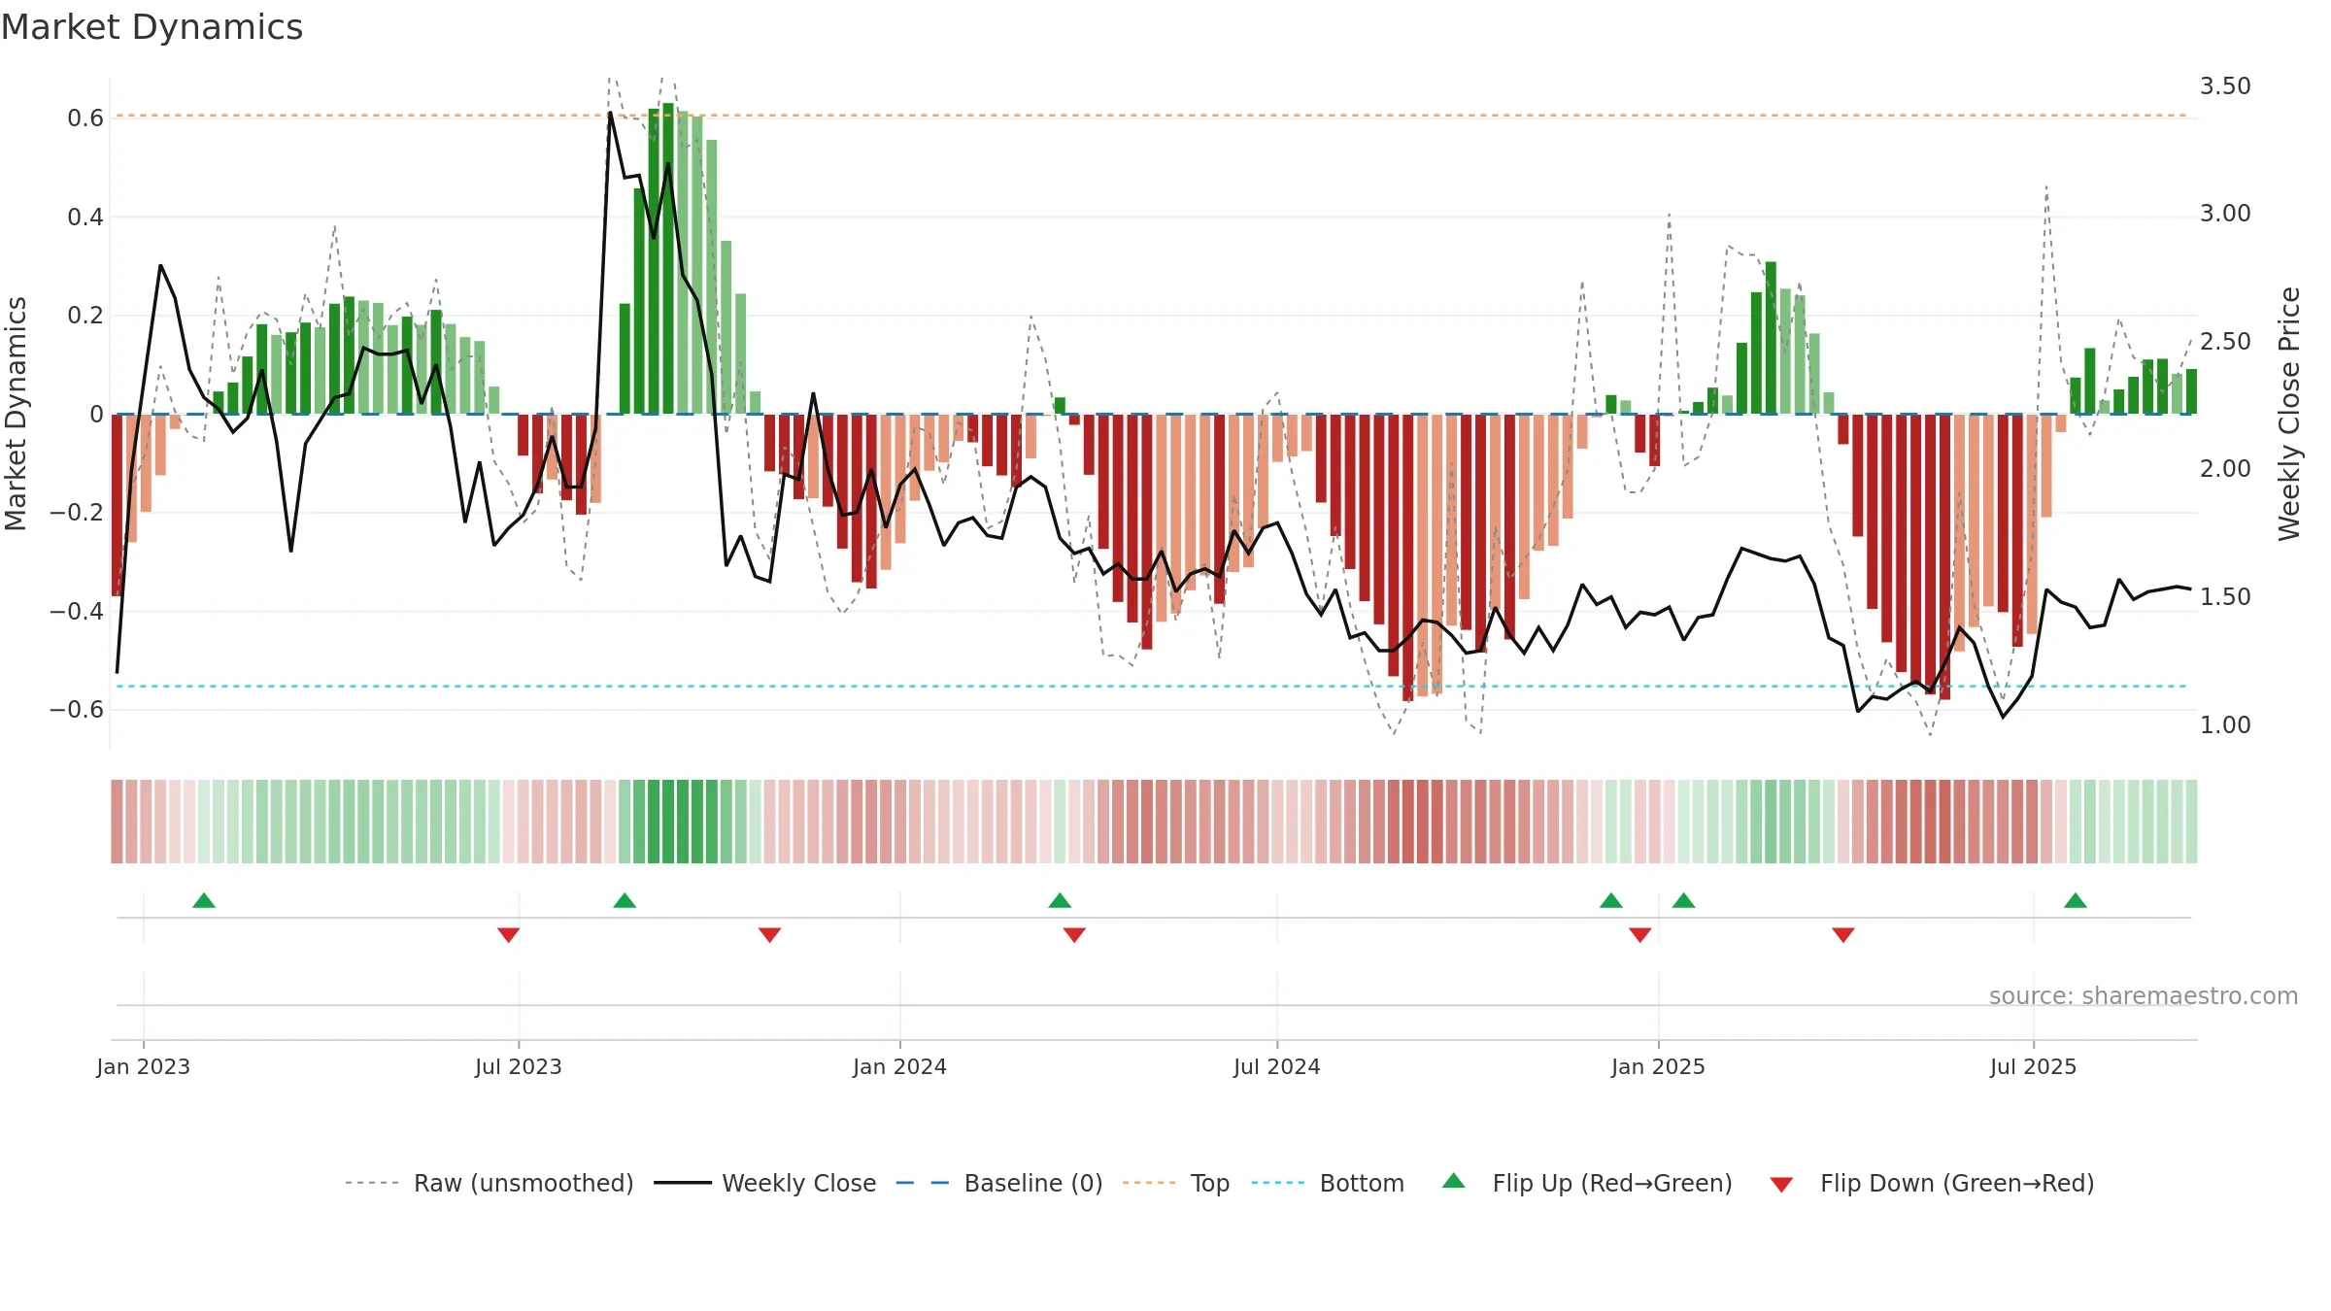Select the red flip-down triangle near November 2023

click(x=769, y=934)
